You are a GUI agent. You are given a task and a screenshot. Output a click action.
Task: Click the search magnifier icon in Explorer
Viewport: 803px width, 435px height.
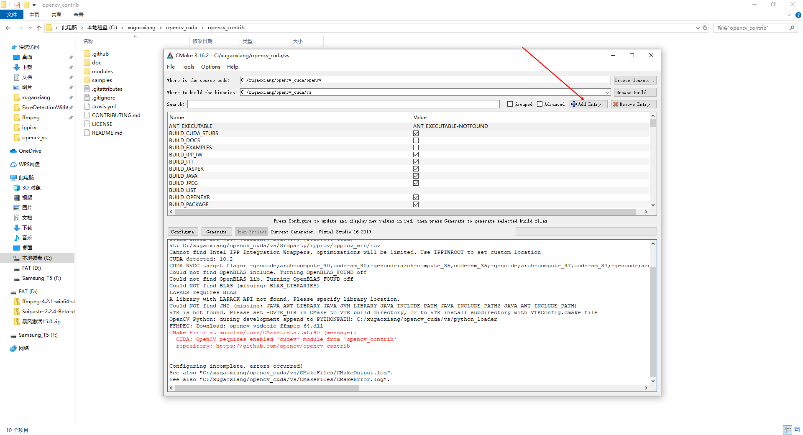pyautogui.click(x=792, y=28)
